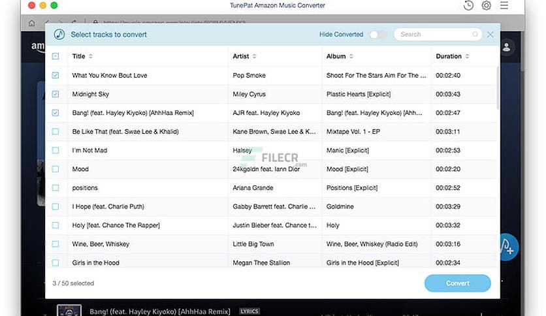Open settings gear icon in title bar

(486, 5)
